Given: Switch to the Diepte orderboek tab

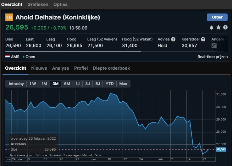Looking at the screenshot, I should (111, 68).
